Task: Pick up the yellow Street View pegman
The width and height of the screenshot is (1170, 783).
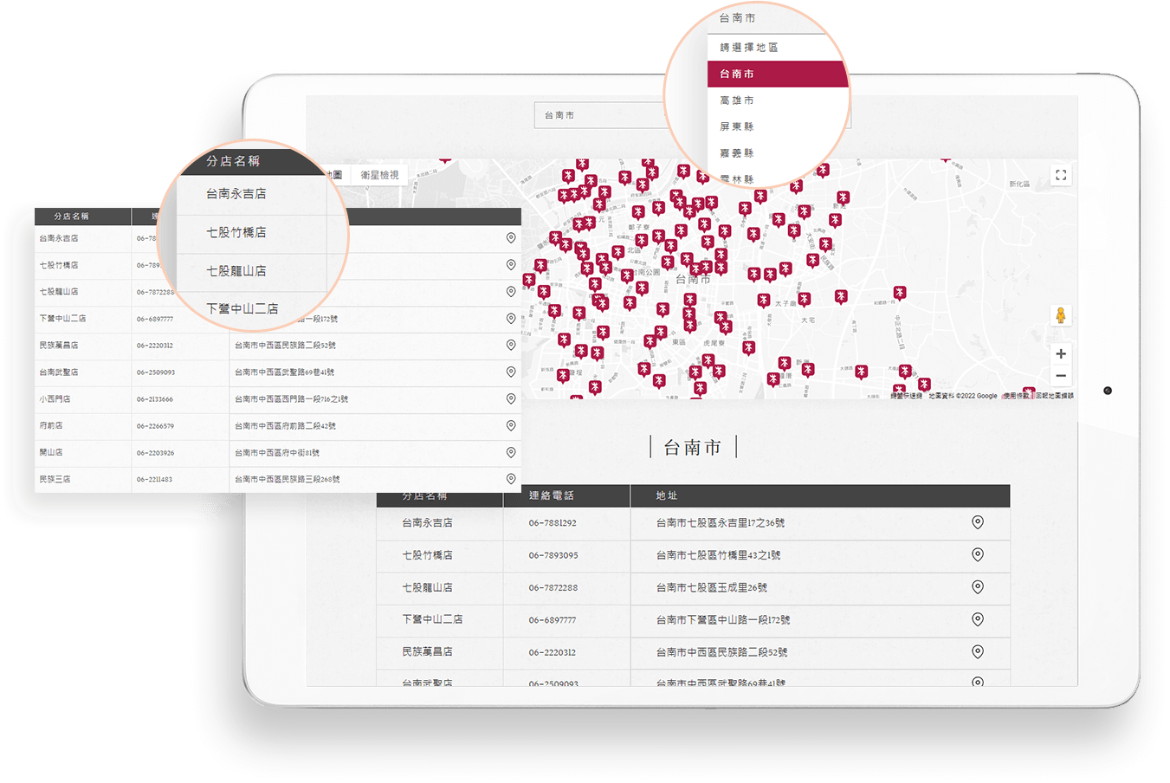Action: tap(1060, 315)
